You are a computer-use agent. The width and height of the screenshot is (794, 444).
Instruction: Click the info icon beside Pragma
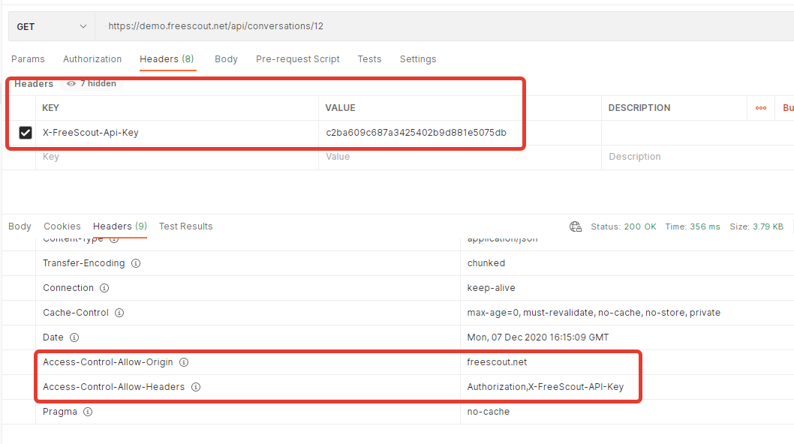[88, 412]
